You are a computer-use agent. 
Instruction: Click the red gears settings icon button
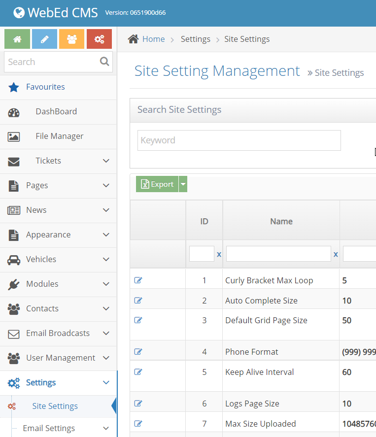coord(99,39)
